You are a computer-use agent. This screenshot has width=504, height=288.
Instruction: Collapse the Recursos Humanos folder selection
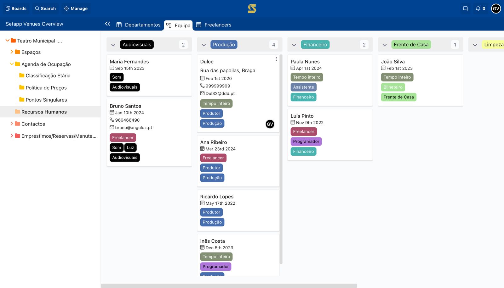[x=44, y=112]
